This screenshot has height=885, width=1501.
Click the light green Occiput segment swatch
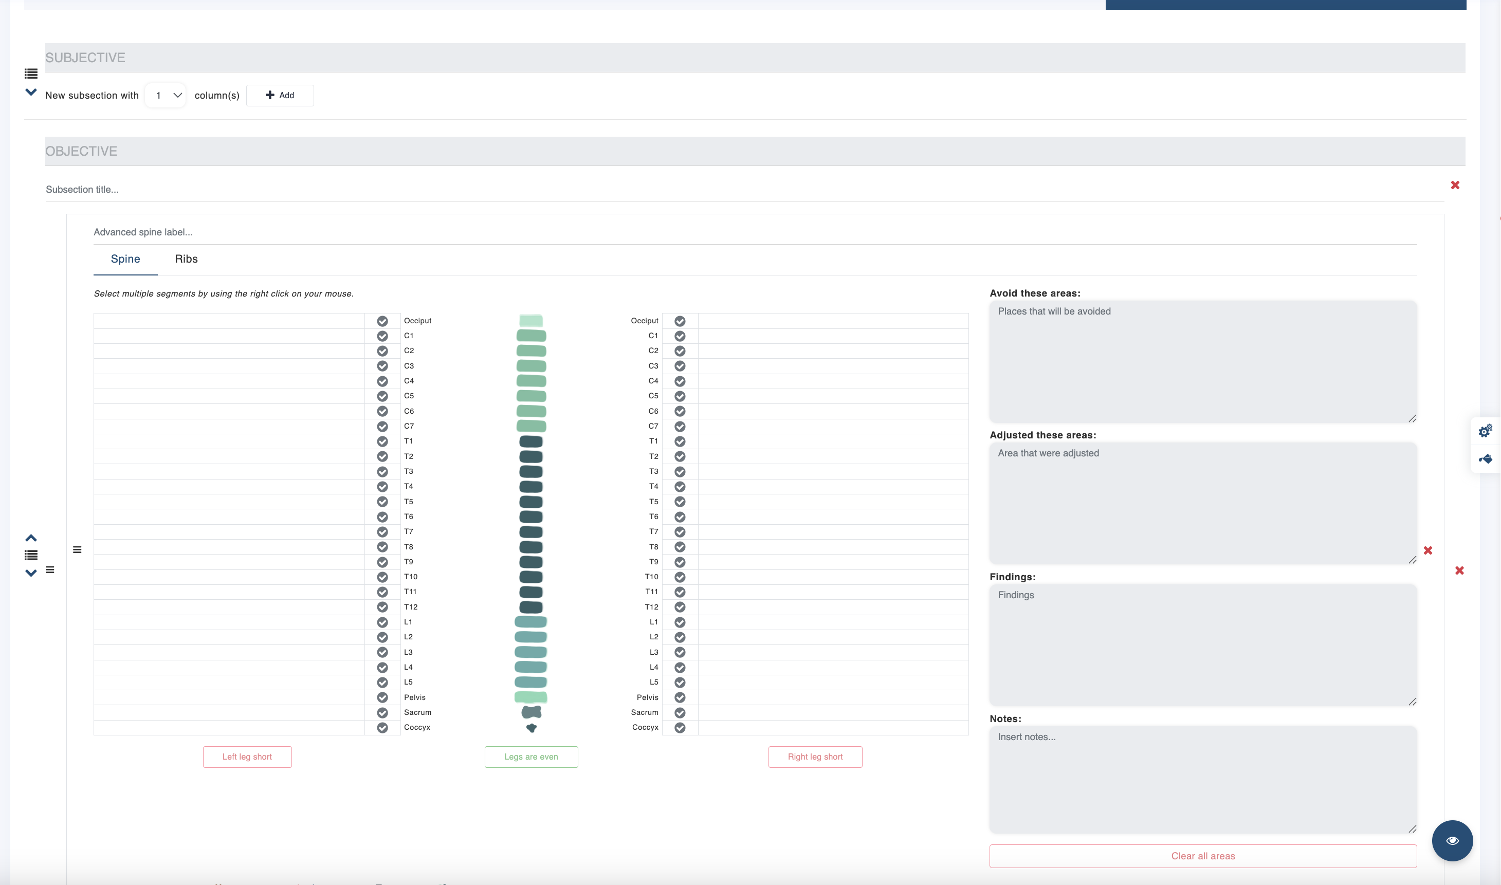click(530, 321)
